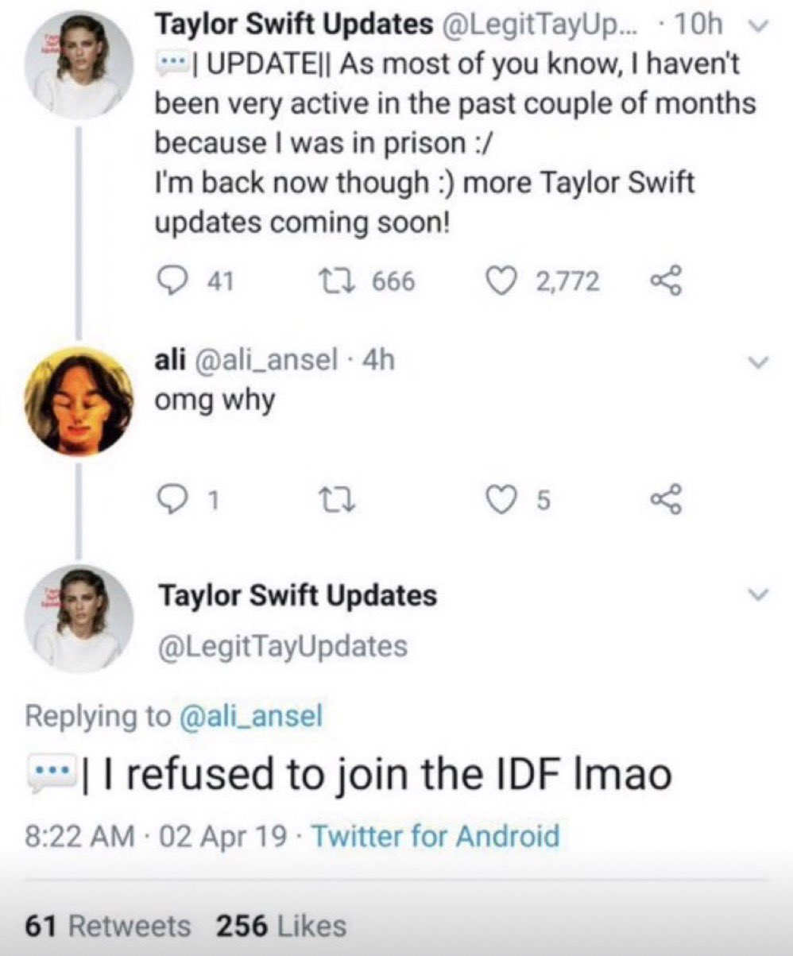Image resolution: width=793 pixels, height=956 pixels.
Task: Open options chevron on IDF reply tweet
Action: pyautogui.click(x=760, y=594)
